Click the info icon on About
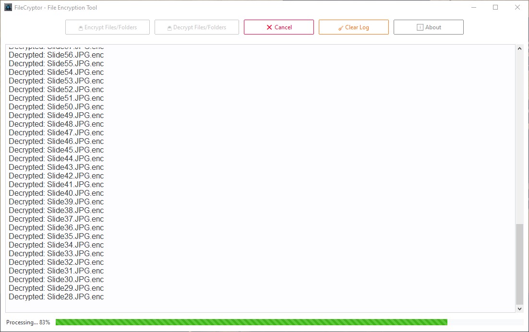 pos(420,27)
